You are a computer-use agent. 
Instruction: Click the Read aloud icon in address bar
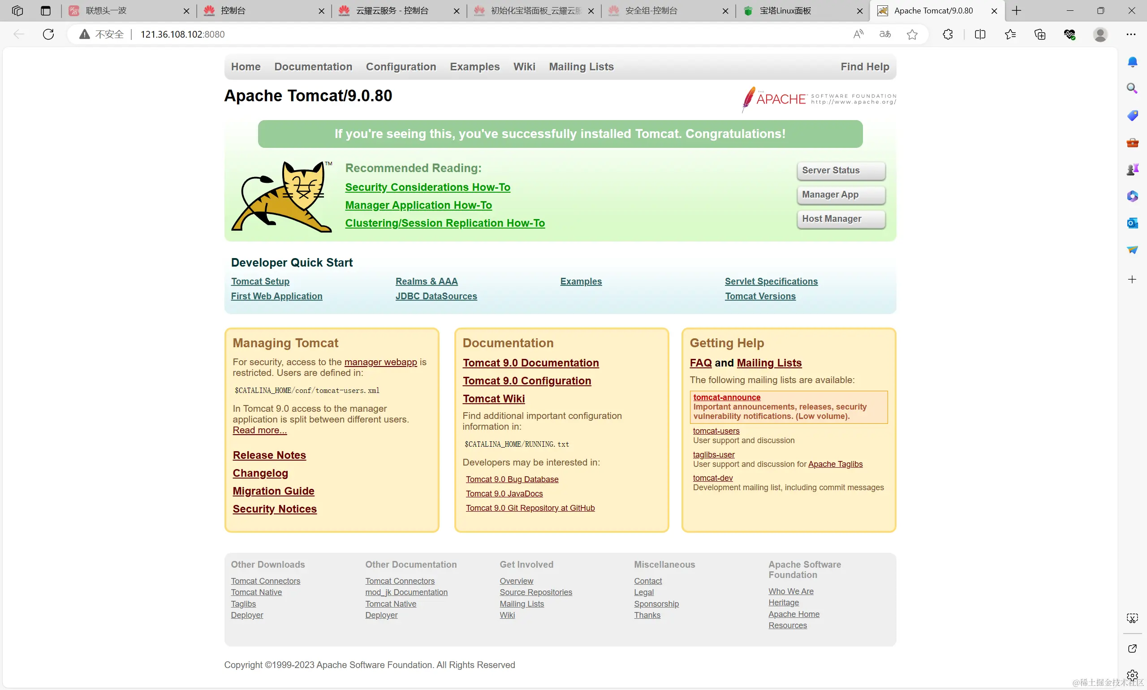pos(858,34)
